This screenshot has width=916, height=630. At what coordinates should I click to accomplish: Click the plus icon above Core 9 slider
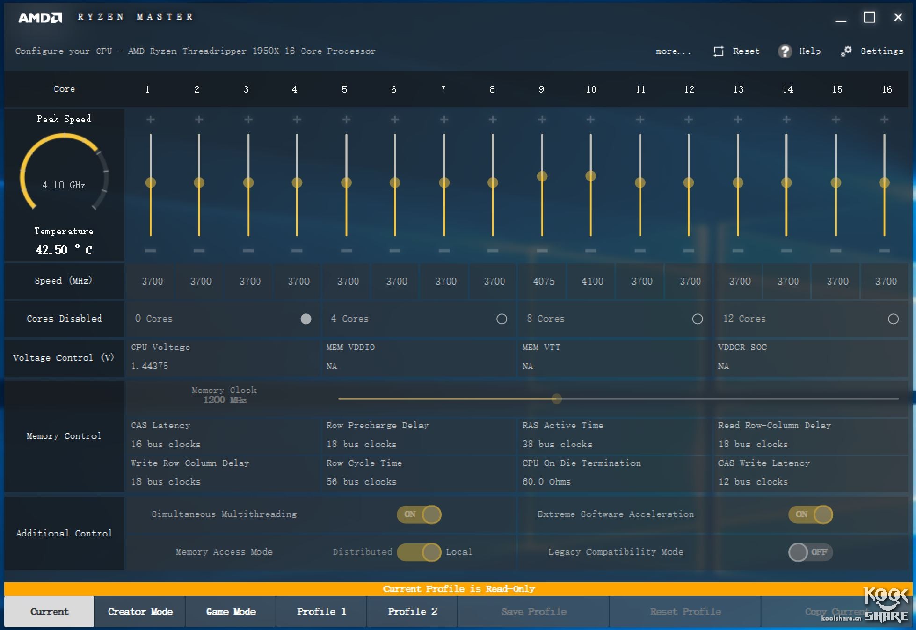[542, 119]
